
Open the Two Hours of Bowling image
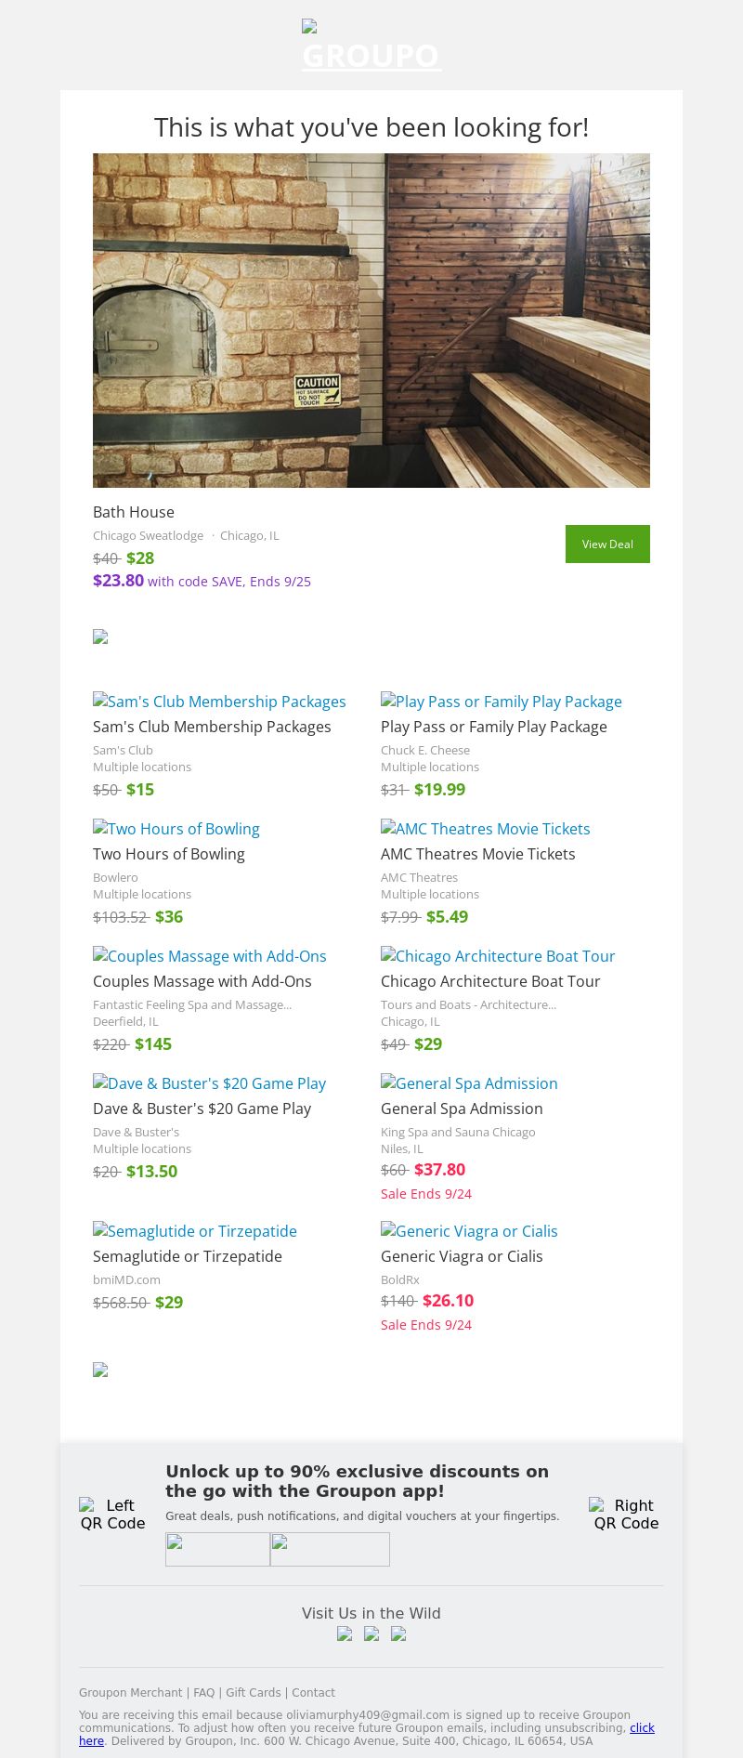[x=176, y=829]
